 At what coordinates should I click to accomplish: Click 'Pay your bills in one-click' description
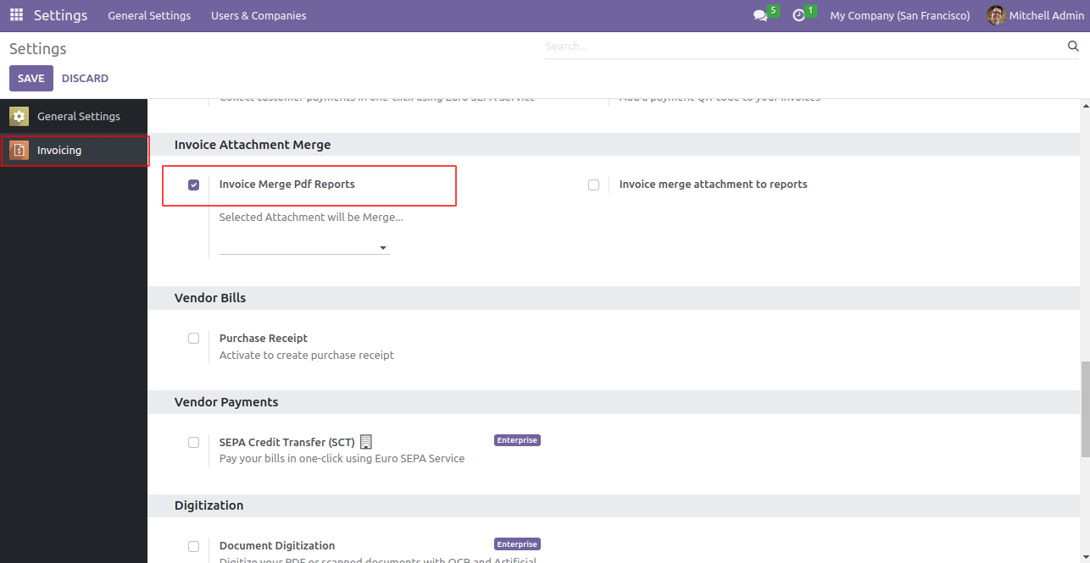coord(342,458)
